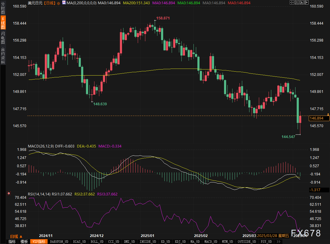Switch to 闪电图 view in sidebar
Viewport: 330px width, 244px height.
(3, 38)
